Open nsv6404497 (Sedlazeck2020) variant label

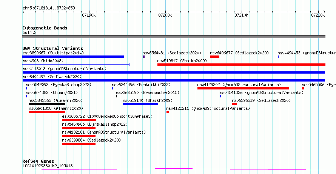[52, 77]
